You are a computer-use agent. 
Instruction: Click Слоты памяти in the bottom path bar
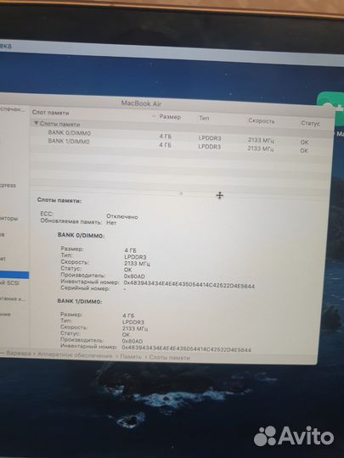click(170, 357)
